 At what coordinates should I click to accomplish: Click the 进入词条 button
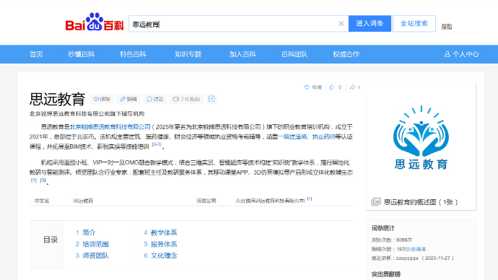(370, 24)
